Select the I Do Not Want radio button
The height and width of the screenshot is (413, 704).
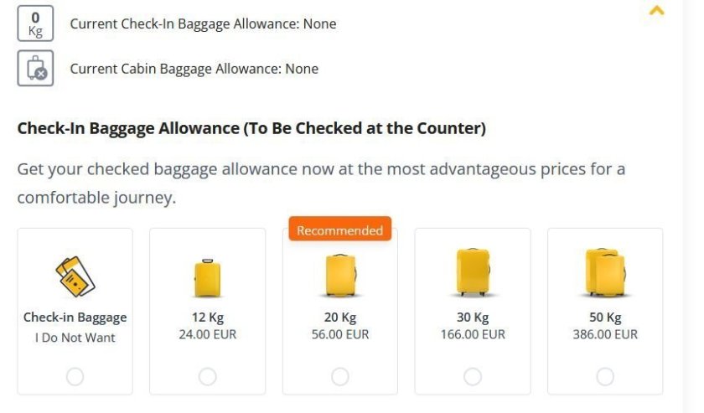pyautogui.click(x=75, y=377)
